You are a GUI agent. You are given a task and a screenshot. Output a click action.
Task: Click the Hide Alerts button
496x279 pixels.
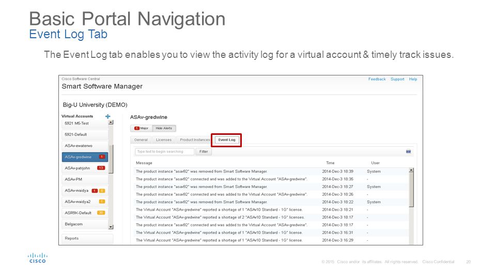click(164, 129)
